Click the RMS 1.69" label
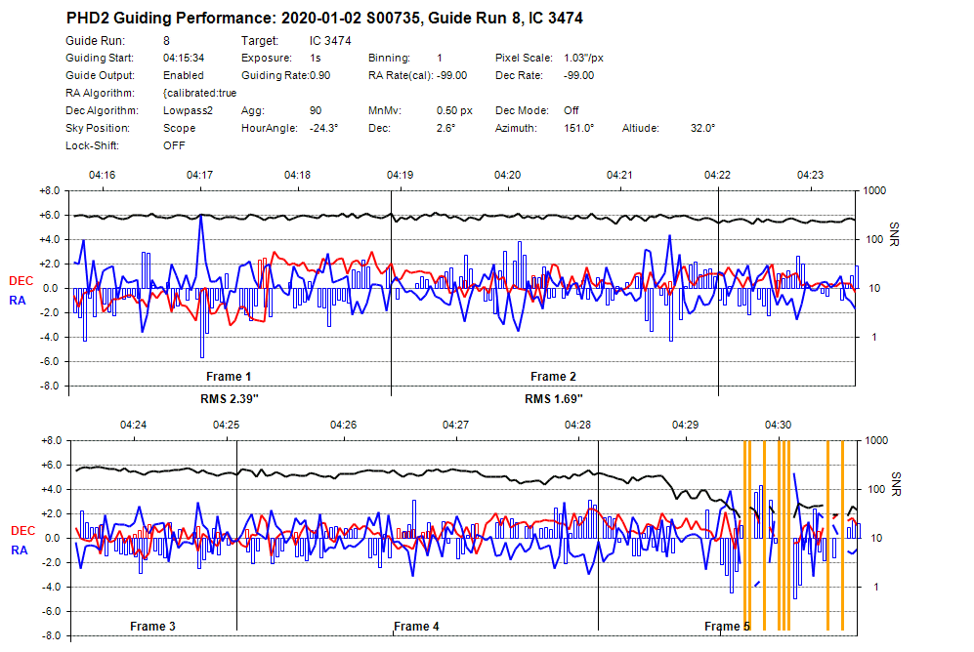Image resolution: width=974 pixels, height=652 pixels. click(554, 398)
